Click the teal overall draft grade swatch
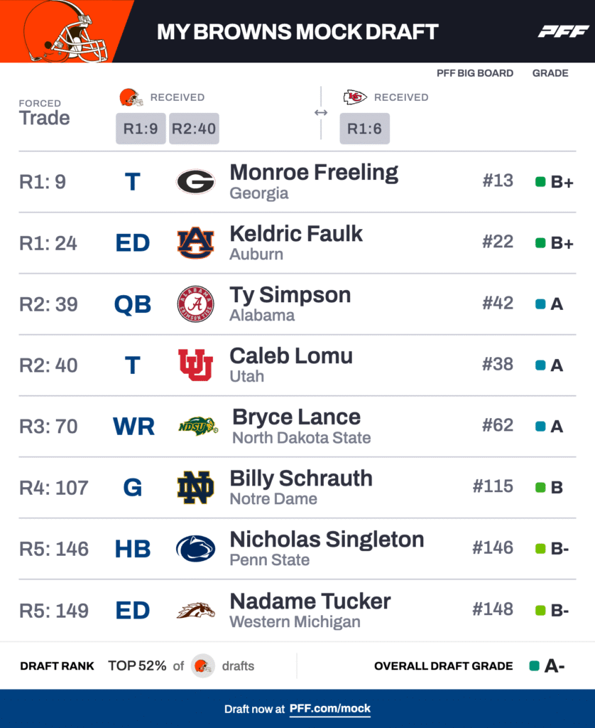Viewport: 595px width, 728px height. [534, 666]
